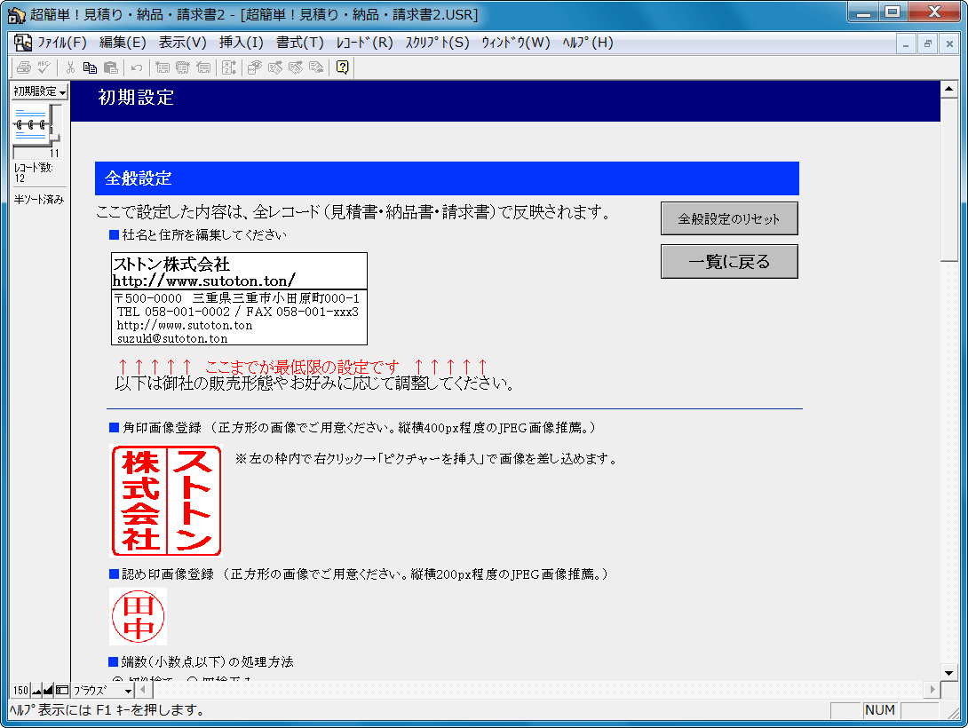
Task: Open the 表示(V) menu
Action: (183, 43)
